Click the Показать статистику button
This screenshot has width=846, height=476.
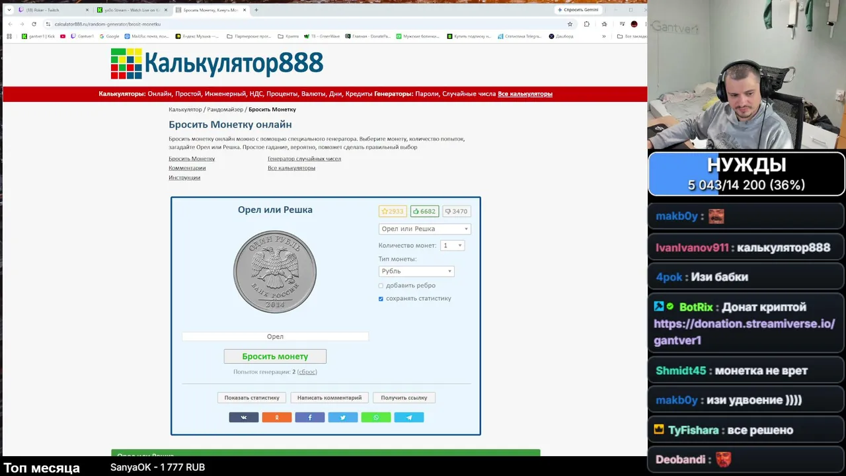pos(252,398)
